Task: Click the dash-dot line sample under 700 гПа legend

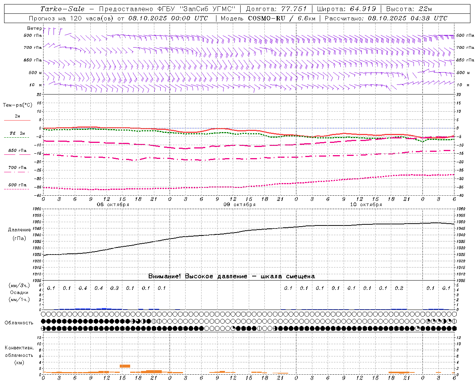Action: 16,172
